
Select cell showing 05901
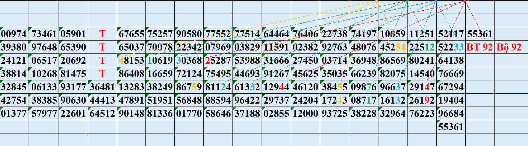73,34
